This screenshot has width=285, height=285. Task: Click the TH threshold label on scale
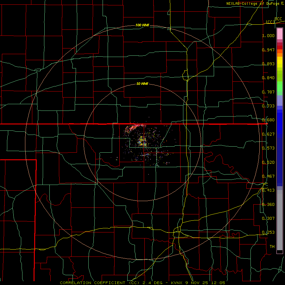272,247
